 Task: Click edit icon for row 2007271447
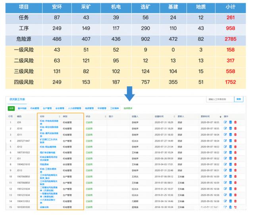[225, 141]
